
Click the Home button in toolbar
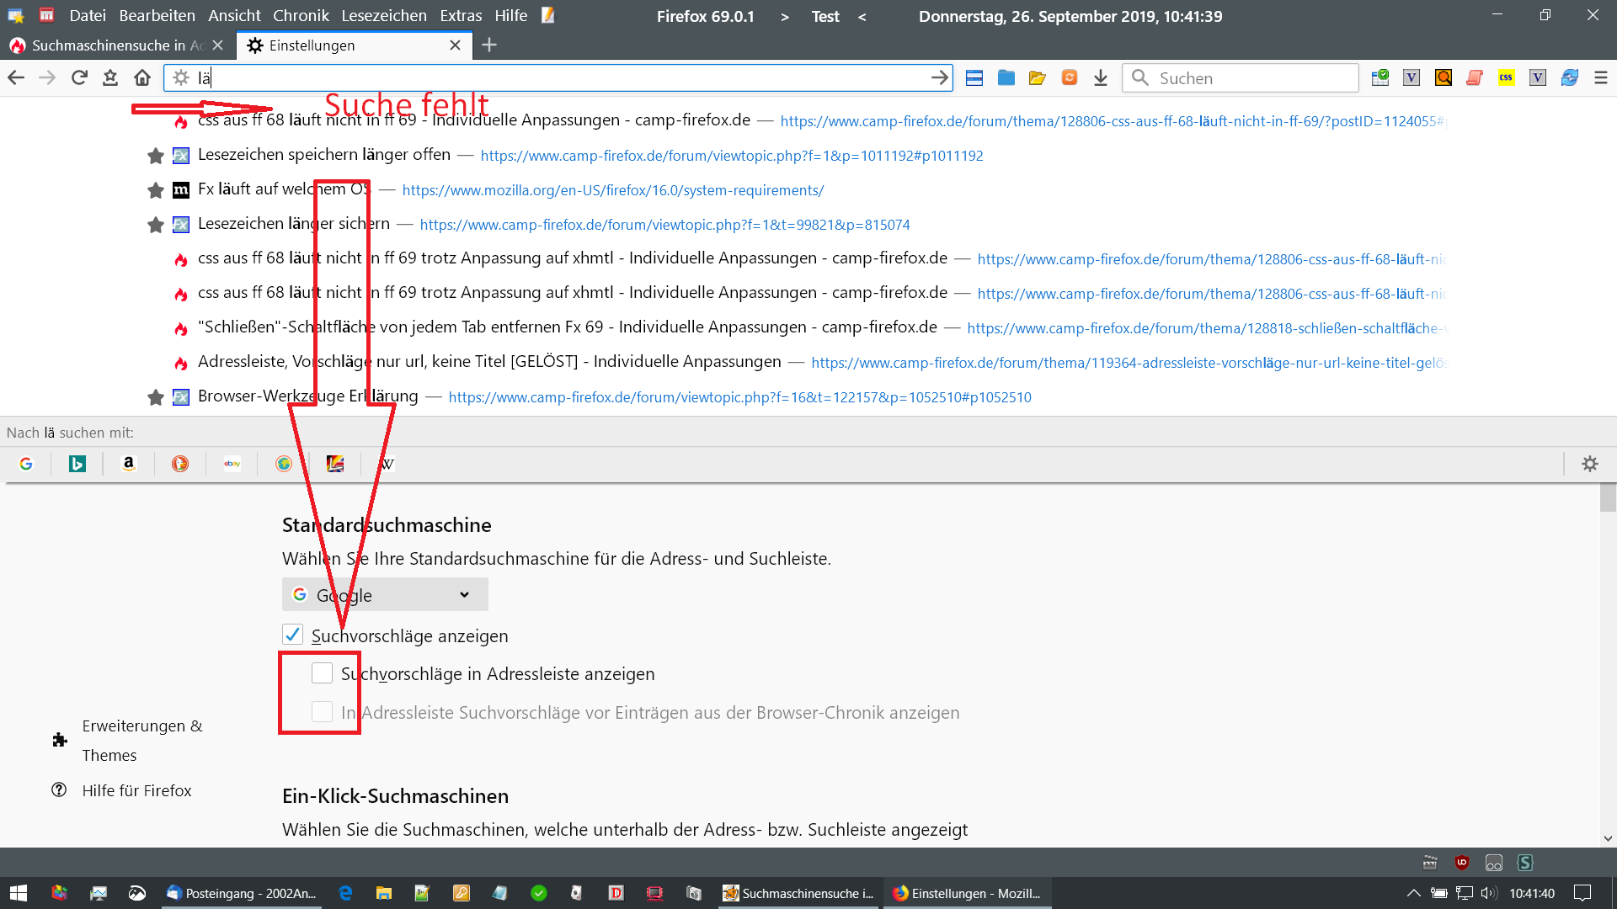tap(142, 78)
